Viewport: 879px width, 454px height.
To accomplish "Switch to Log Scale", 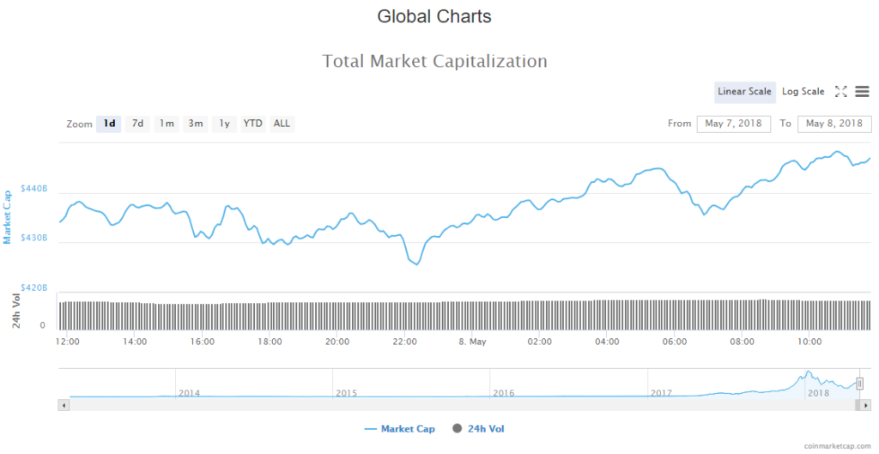I will pyautogui.click(x=803, y=92).
